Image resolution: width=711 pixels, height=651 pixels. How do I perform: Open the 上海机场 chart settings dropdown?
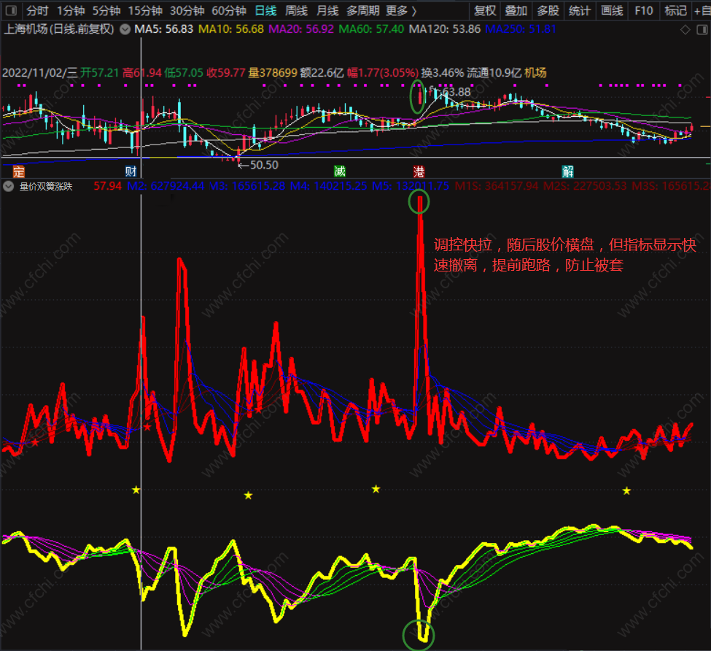[125, 29]
